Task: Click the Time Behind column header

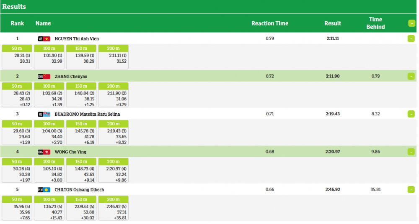Action: pyautogui.click(x=375, y=23)
